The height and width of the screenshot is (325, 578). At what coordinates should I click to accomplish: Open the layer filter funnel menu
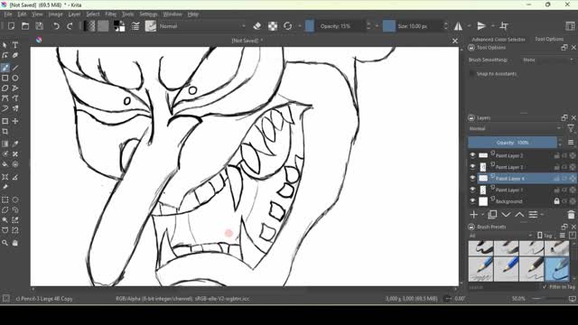(571, 128)
